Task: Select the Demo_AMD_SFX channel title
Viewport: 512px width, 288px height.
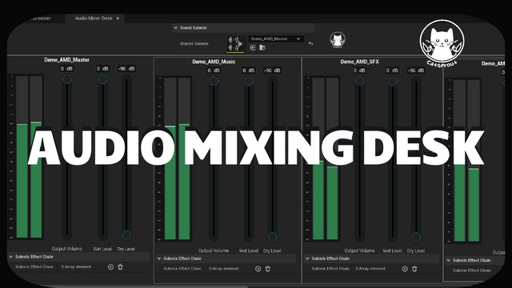Action: [x=359, y=62]
